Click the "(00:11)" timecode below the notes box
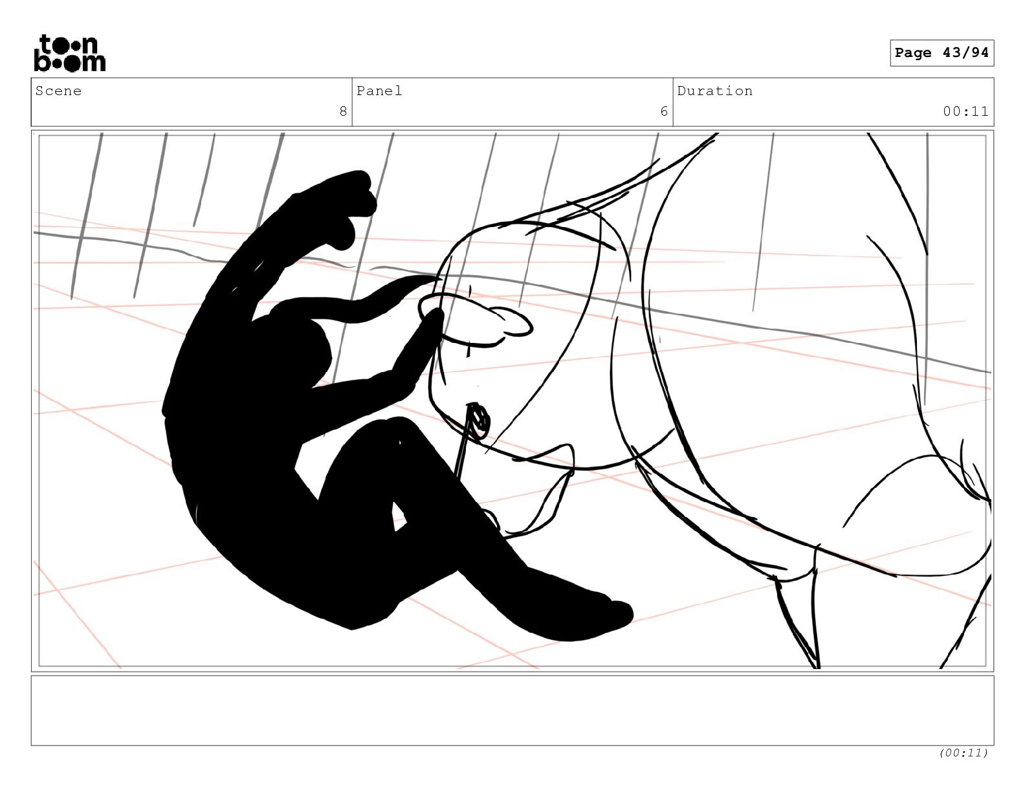The image size is (1025, 792). pos(964,753)
